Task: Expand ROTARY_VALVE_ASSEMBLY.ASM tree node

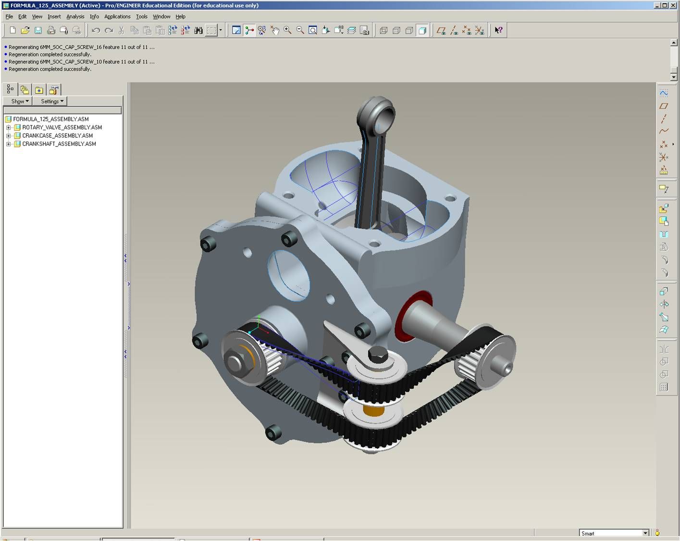Action: [8, 128]
